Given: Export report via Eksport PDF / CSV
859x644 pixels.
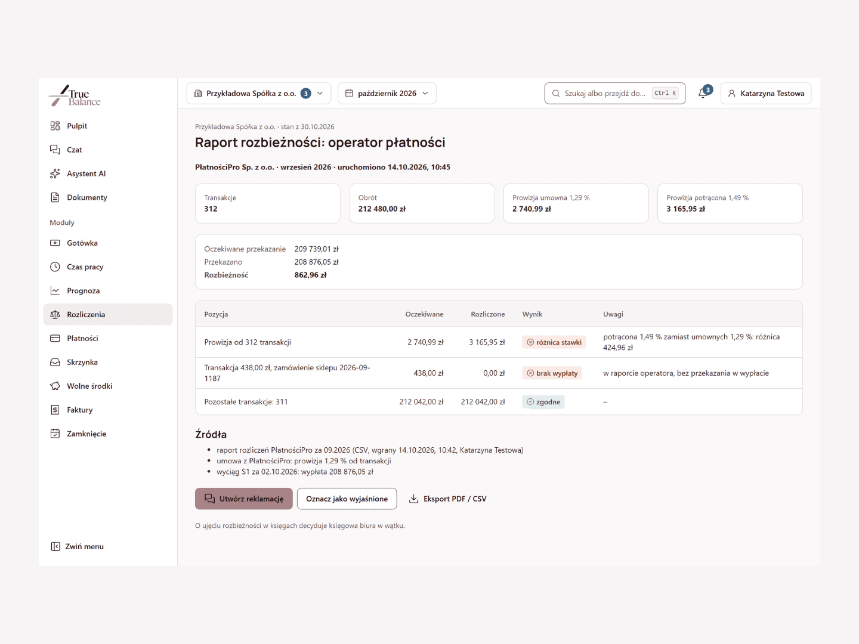Looking at the screenshot, I should [447, 499].
